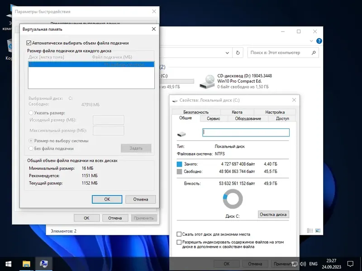Screen dimensions: 362x271
Task: Click the Очистка диска button
Action: coord(273,215)
